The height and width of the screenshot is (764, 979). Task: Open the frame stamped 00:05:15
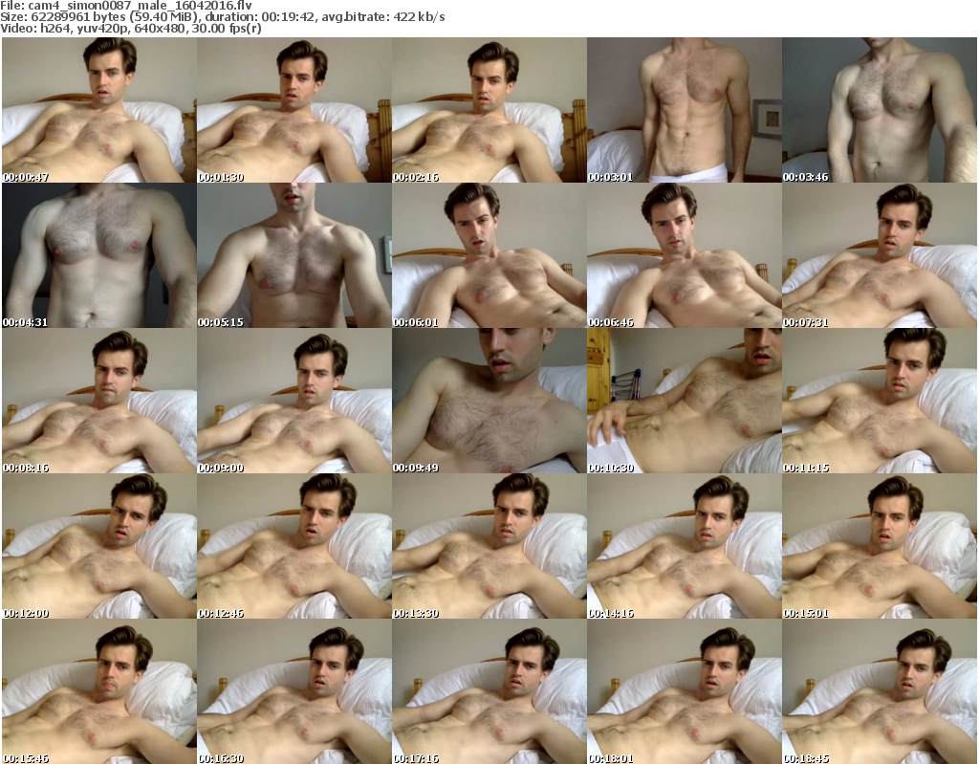click(294, 255)
